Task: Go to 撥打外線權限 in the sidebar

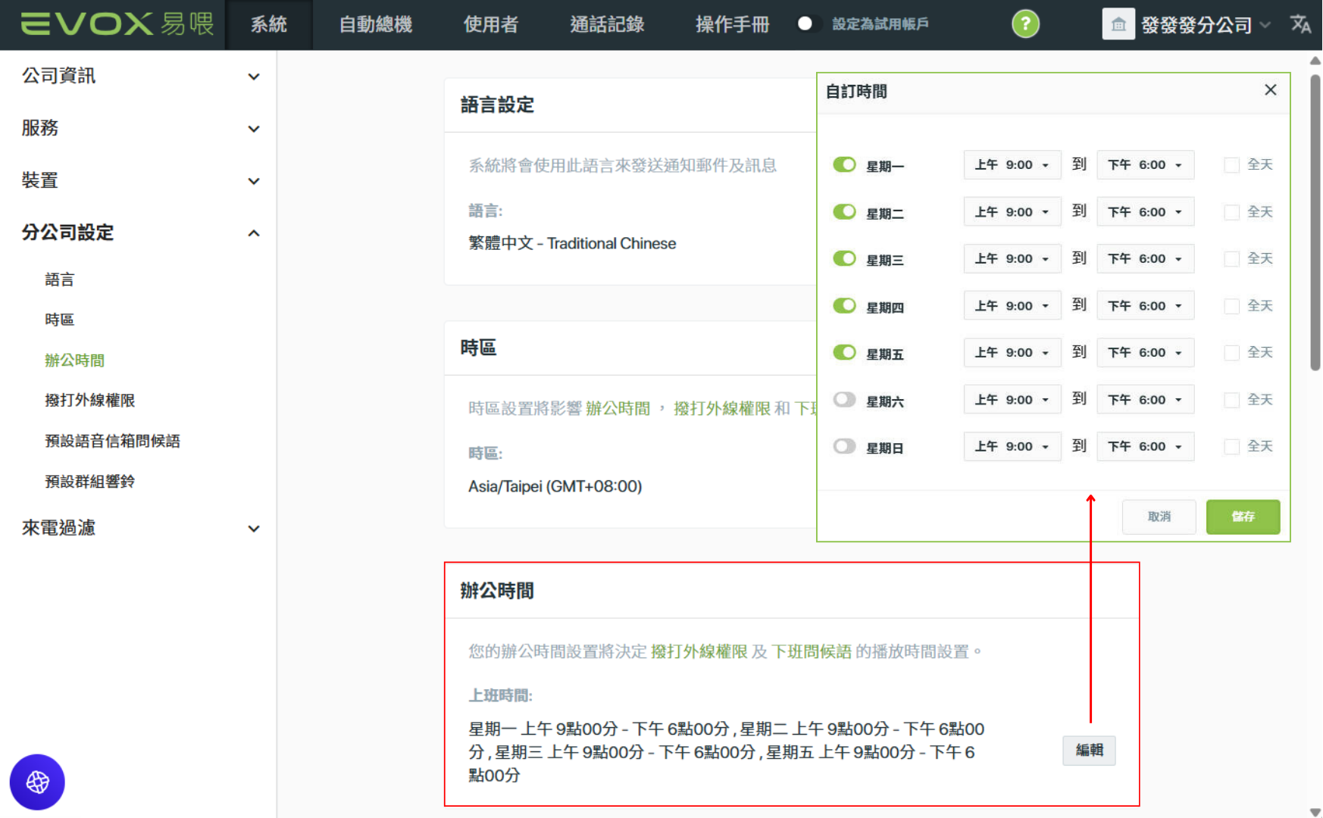Action: click(90, 400)
